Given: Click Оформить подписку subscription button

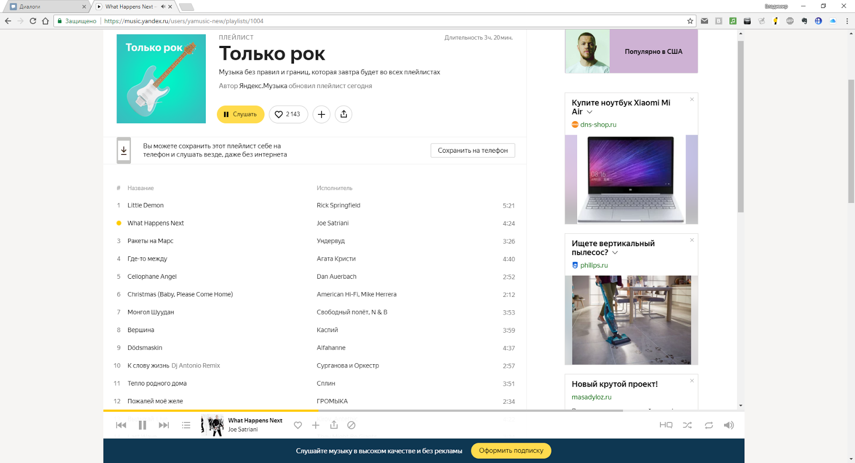Looking at the screenshot, I should [511, 451].
